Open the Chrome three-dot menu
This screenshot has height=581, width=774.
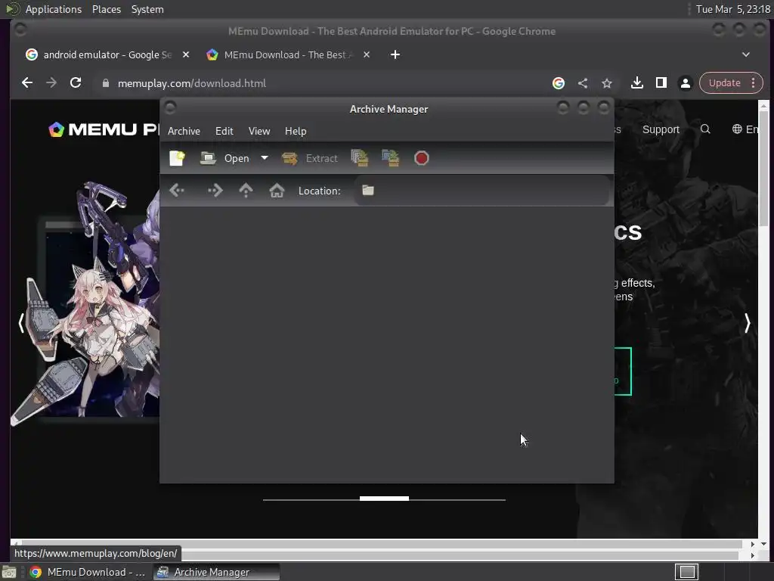[754, 83]
